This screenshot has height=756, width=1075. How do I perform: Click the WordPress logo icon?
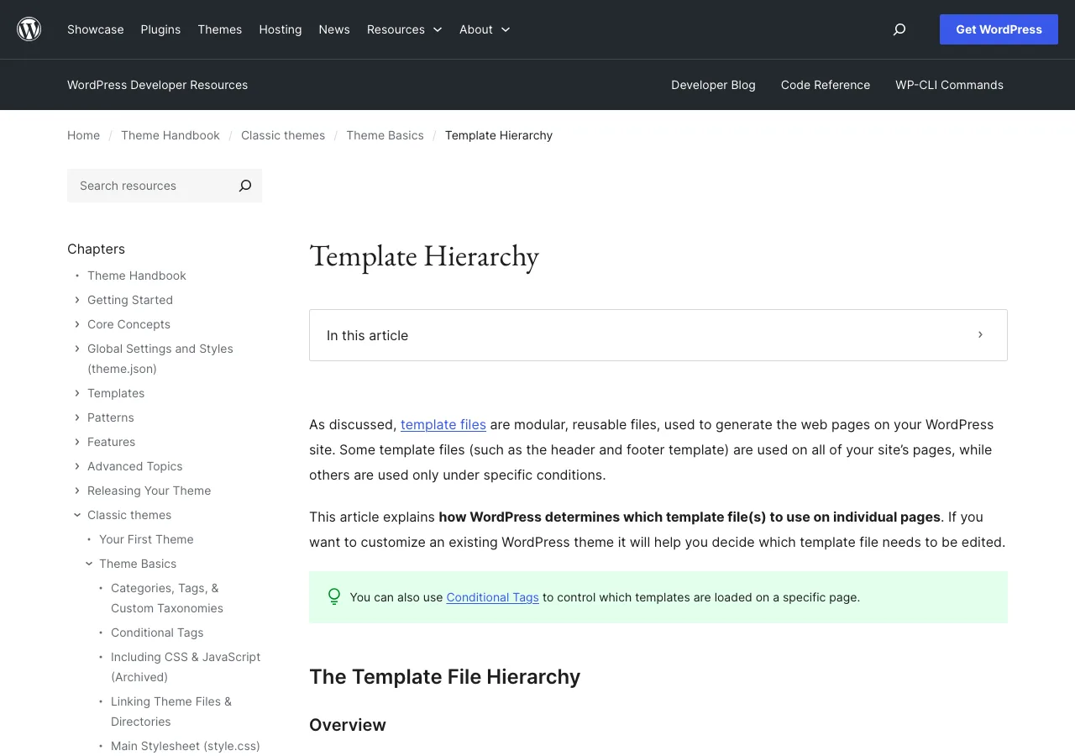29,29
